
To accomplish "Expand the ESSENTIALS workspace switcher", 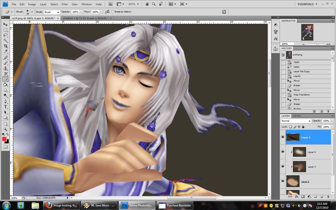I will [x=307, y=4].
